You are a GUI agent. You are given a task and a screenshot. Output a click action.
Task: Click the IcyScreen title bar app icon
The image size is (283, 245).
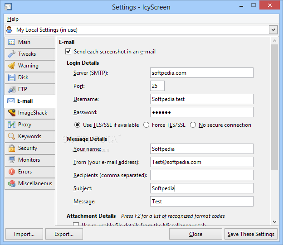point(8,7)
